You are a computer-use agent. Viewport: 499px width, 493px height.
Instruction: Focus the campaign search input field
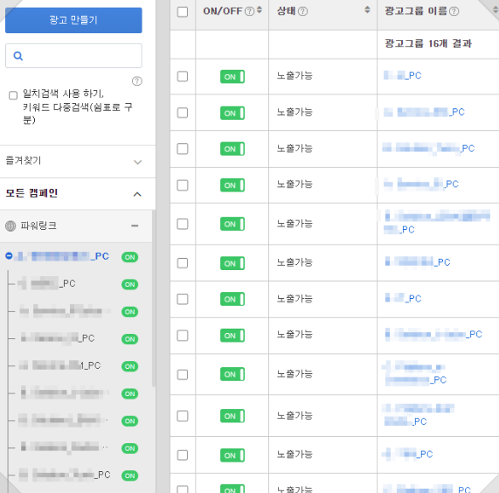[73, 56]
